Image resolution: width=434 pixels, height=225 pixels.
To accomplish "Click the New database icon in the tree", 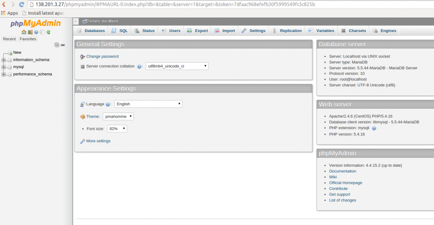I will pyautogui.click(x=10, y=53).
